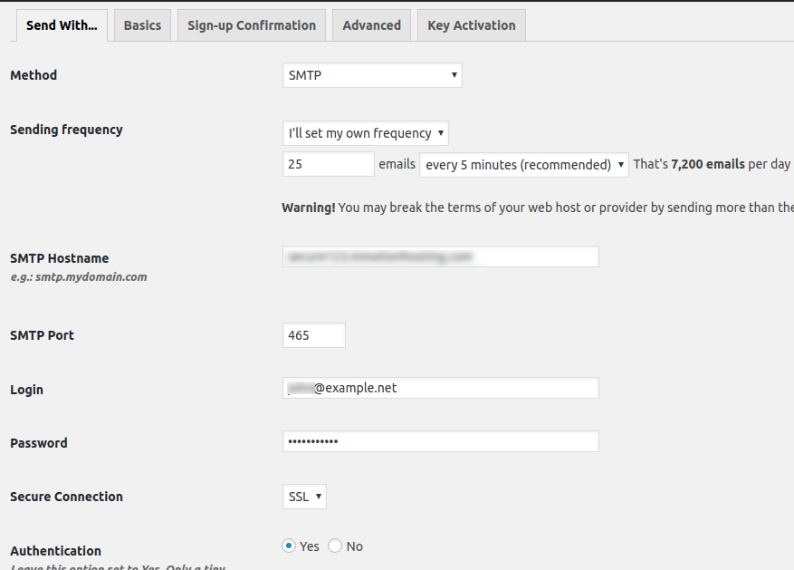
Task: Open the Method dropdown showing SMTP
Action: point(372,75)
